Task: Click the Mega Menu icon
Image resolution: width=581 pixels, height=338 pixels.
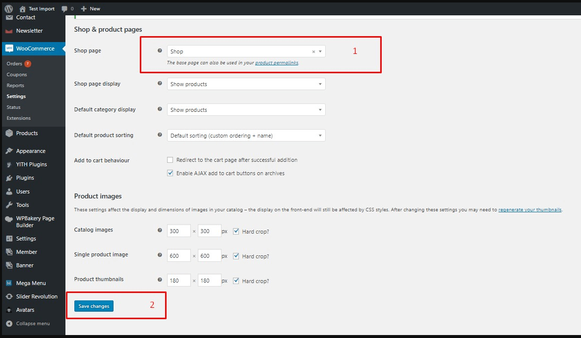Action: [9, 283]
